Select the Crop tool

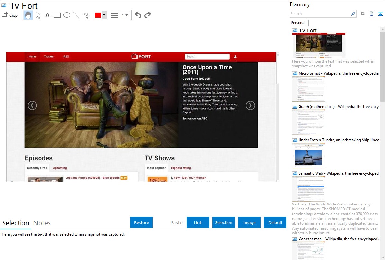tap(10, 15)
